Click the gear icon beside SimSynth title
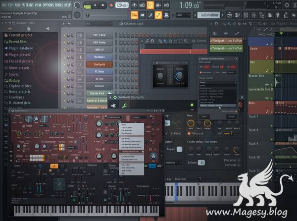The image size is (297, 221). pyautogui.click(x=115, y=97)
